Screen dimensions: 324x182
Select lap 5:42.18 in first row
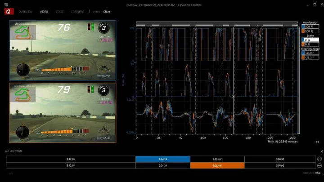71,159
